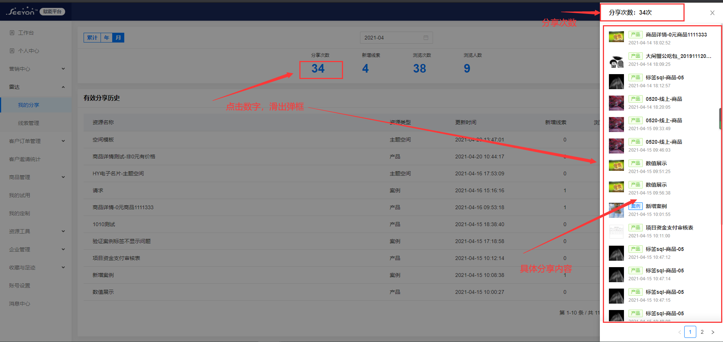Click 工作台 sidebar label
This screenshot has height=342, width=723.
(x=26, y=33)
